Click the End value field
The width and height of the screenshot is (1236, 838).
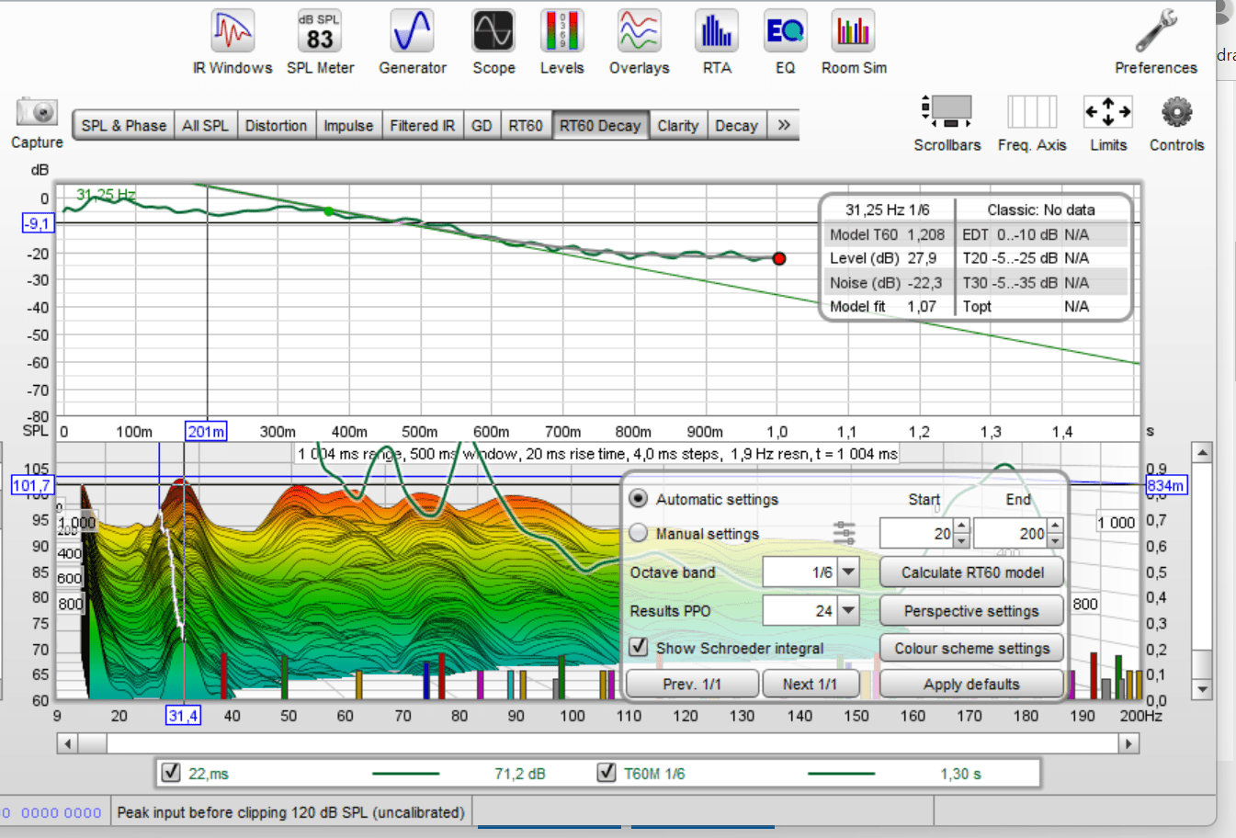pos(1011,533)
